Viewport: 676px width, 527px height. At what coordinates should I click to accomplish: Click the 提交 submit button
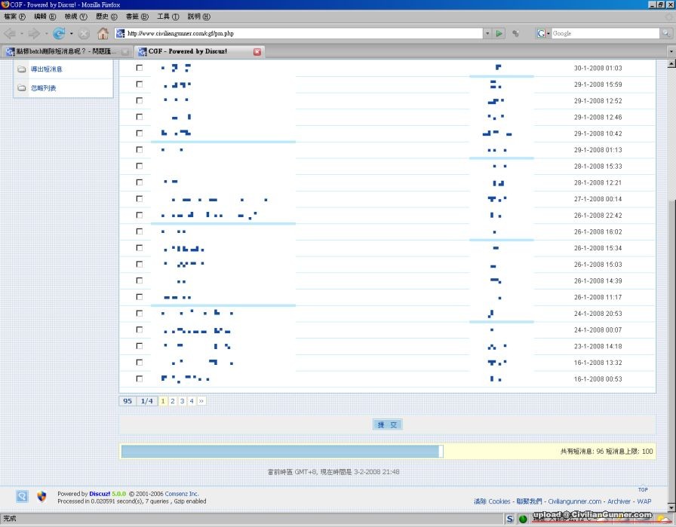pyautogui.click(x=388, y=424)
